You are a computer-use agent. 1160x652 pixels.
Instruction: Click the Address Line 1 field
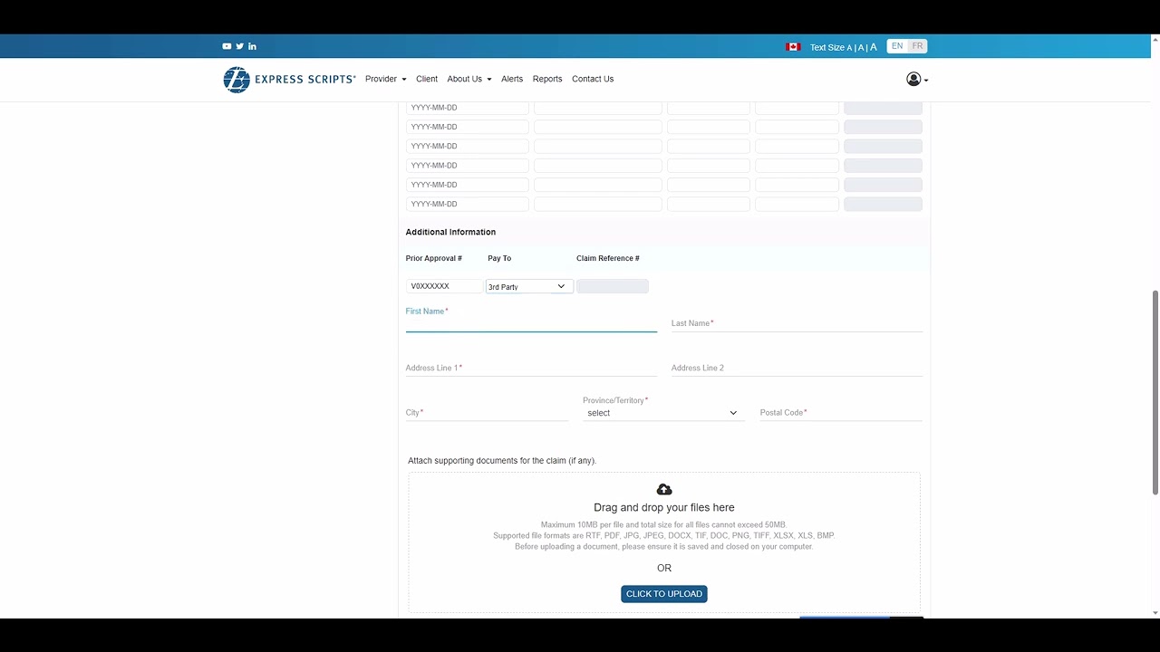tap(531, 368)
